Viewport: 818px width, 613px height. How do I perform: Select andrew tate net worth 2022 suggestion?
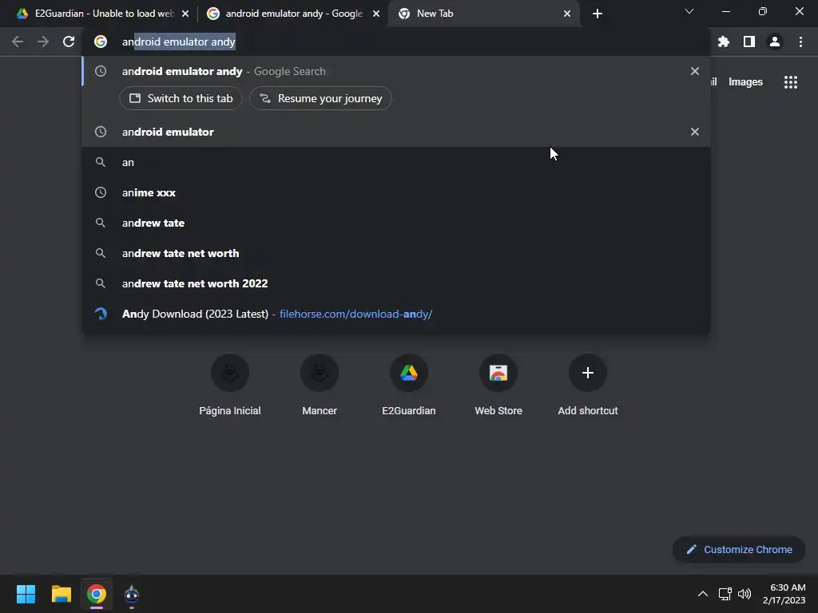[x=396, y=283]
